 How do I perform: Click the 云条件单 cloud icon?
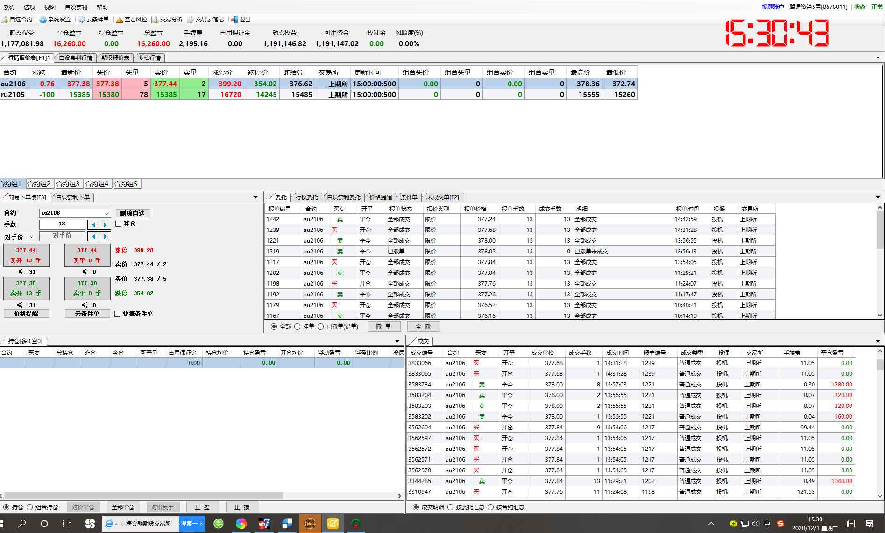[x=81, y=20]
